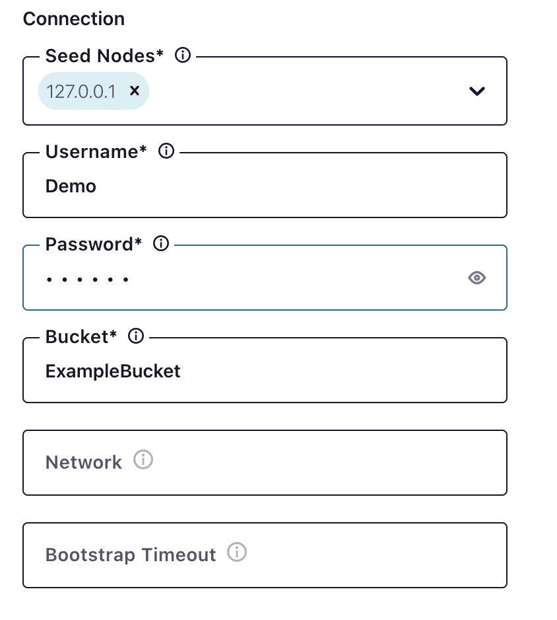Select the Demo text in Username
This screenshot has width=557, height=620.
coord(70,186)
